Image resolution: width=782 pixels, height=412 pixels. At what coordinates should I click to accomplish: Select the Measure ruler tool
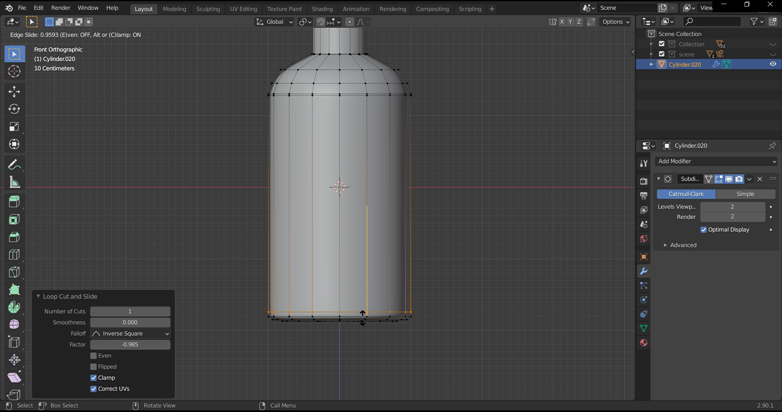pyautogui.click(x=14, y=182)
